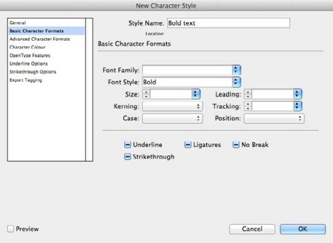Click the Leading stepper arrows

click(x=248, y=94)
